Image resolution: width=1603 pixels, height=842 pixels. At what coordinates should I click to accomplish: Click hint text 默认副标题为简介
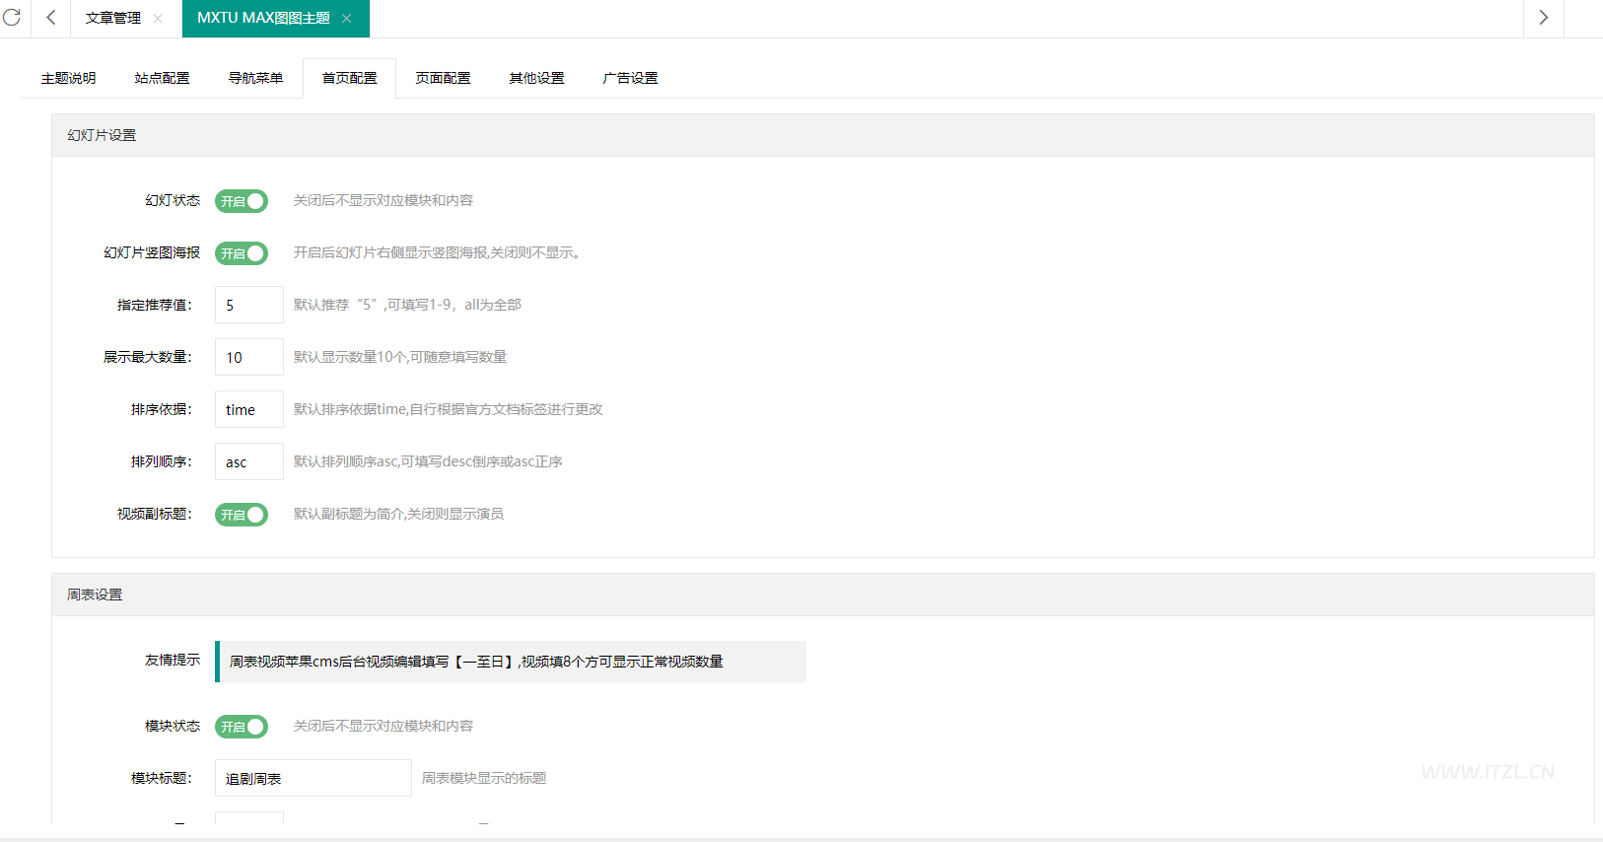398,514
